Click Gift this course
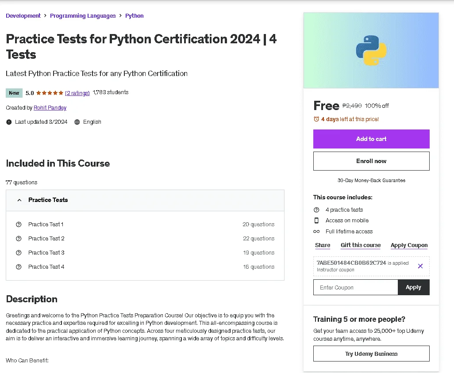 [361, 245]
